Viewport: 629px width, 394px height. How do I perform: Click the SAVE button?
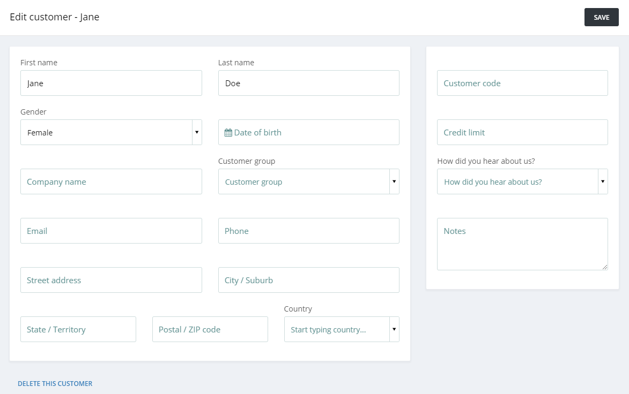[601, 17]
